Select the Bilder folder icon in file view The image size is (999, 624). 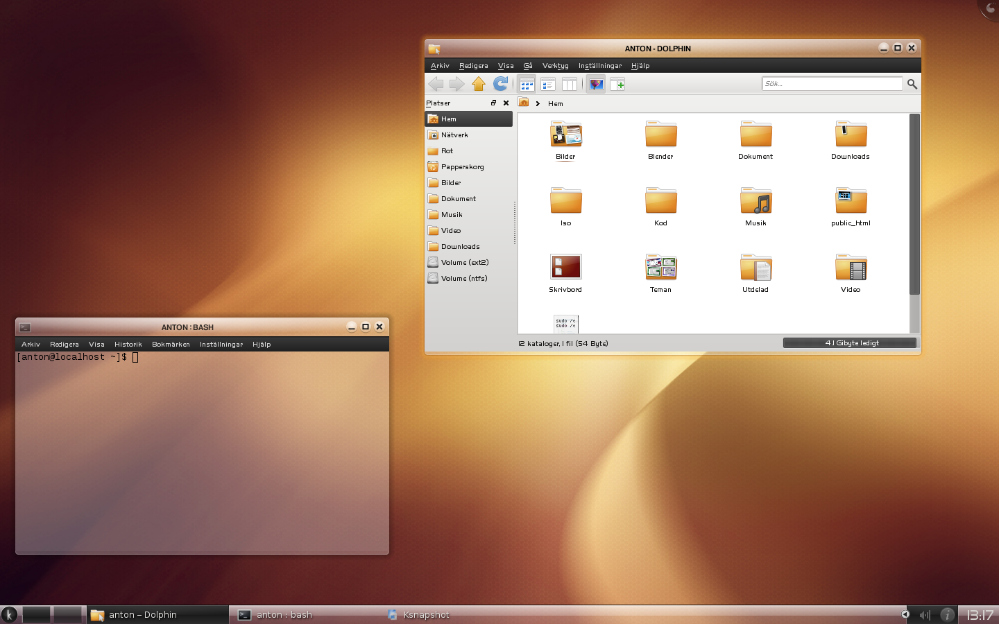[x=566, y=134]
